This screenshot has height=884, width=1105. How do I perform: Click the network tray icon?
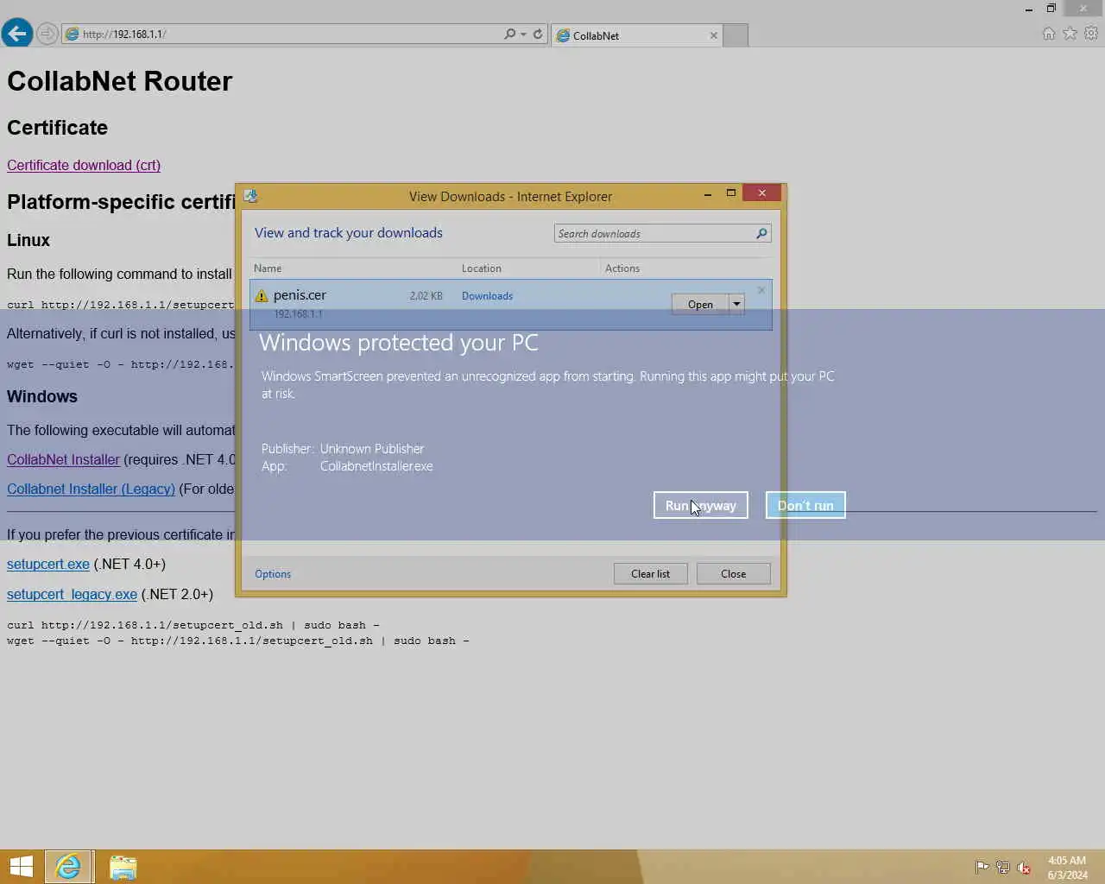tap(1002, 868)
